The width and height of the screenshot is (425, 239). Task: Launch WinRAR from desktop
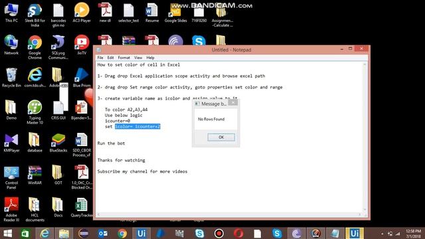(35, 175)
